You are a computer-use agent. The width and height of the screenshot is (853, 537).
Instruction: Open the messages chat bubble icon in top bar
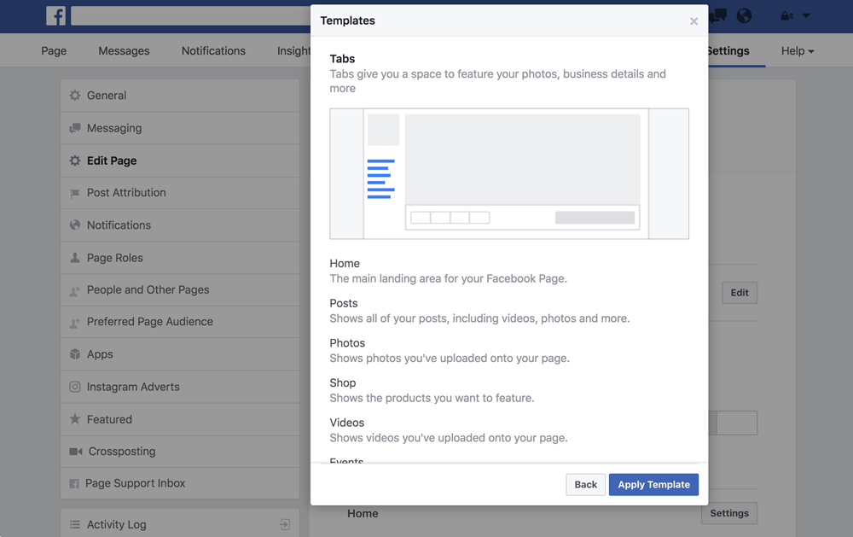pos(718,15)
